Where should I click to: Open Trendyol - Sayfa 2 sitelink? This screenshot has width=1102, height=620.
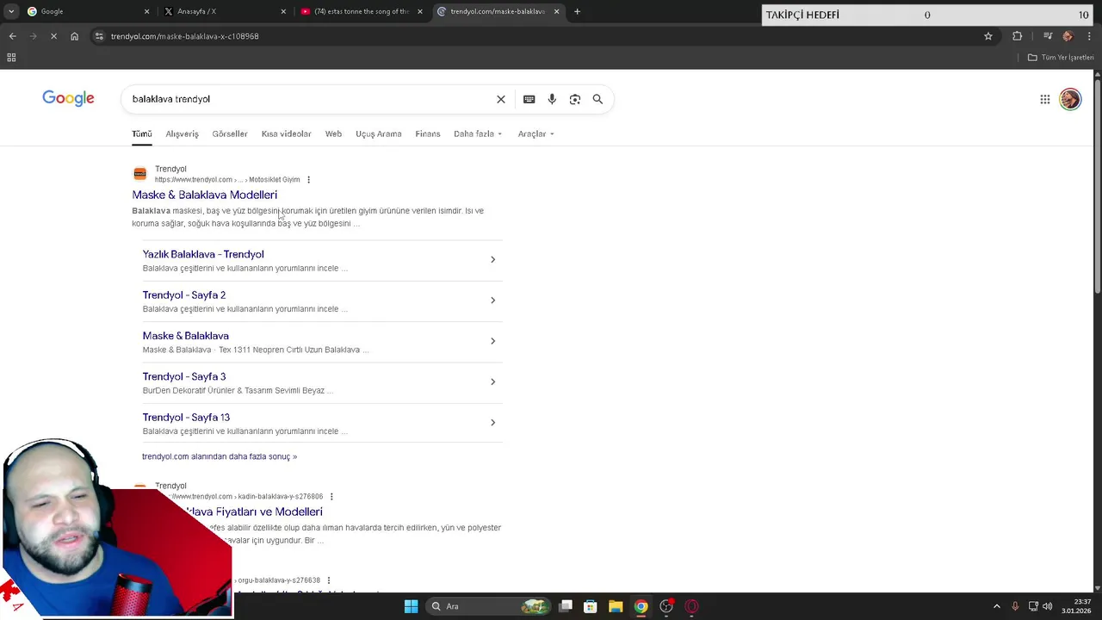click(184, 294)
